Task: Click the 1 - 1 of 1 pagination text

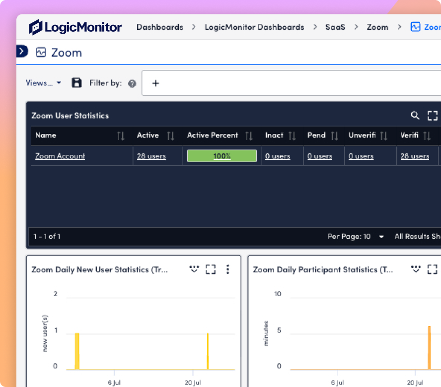Action: (x=47, y=236)
